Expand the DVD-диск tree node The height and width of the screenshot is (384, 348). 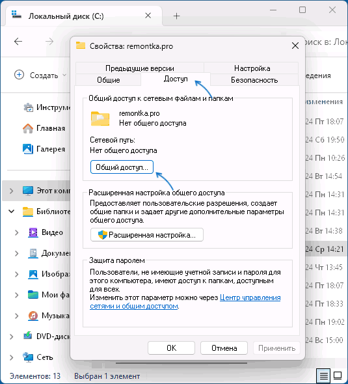pos(11,336)
